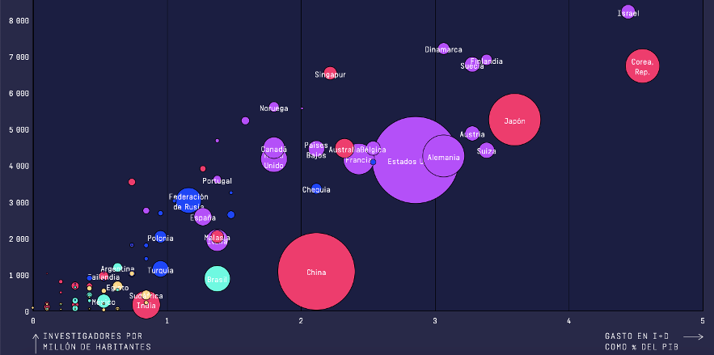Select the Polonia bubble
The image size is (714, 355).
160,237
